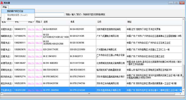Select name cell 吴青龙(先生)

click(7, 70)
